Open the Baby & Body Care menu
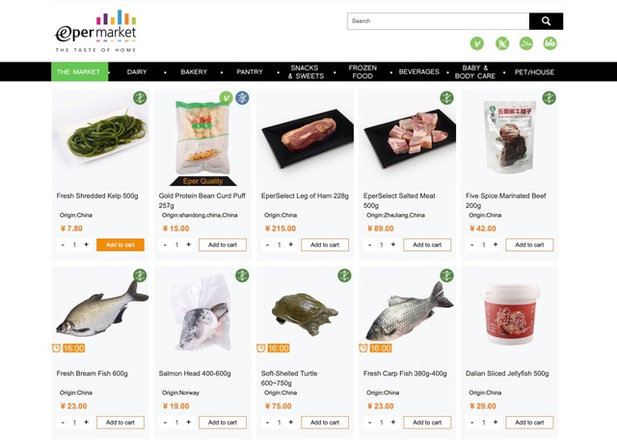 tap(475, 71)
